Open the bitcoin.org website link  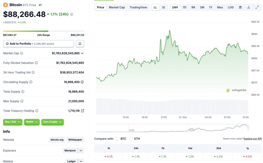(57, 140)
